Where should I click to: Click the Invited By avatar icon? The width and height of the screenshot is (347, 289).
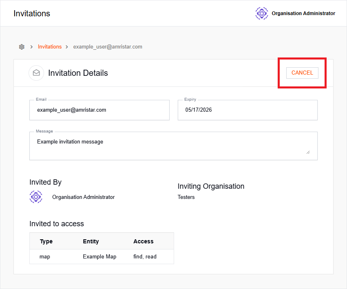tap(36, 197)
